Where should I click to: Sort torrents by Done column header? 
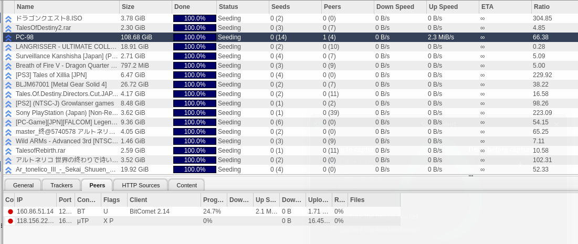(194, 7)
